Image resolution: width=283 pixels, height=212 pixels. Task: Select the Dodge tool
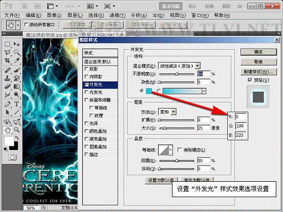[17, 94]
